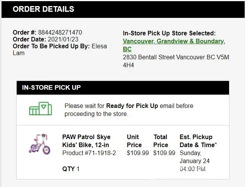Click the Unit Price column heading
The image size is (245, 187).
[x=134, y=141]
